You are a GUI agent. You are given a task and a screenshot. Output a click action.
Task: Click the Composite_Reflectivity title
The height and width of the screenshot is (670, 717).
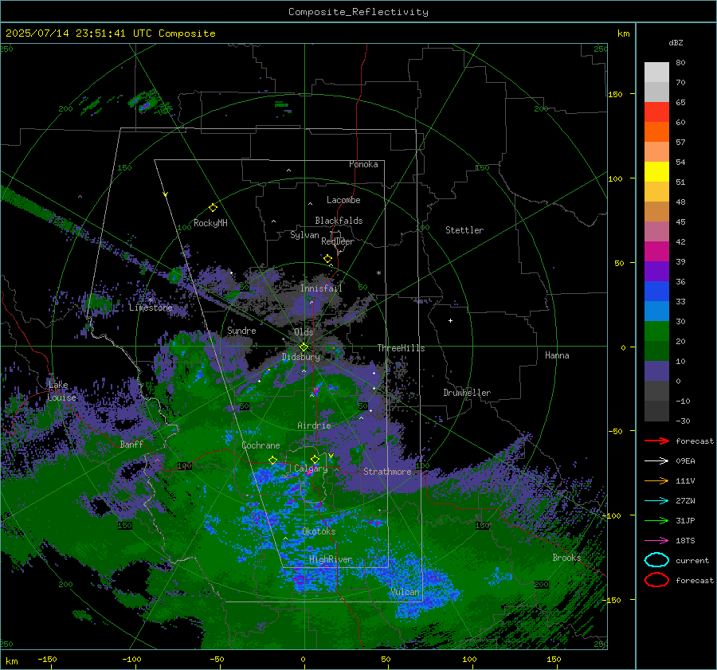[x=358, y=12]
